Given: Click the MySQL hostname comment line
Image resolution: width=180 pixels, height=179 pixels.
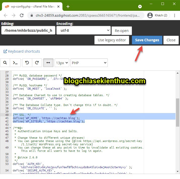Looking at the screenshot, I should point(30,85).
